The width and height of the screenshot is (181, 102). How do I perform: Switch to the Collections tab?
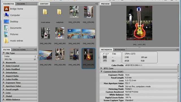(x=19, y=50)
